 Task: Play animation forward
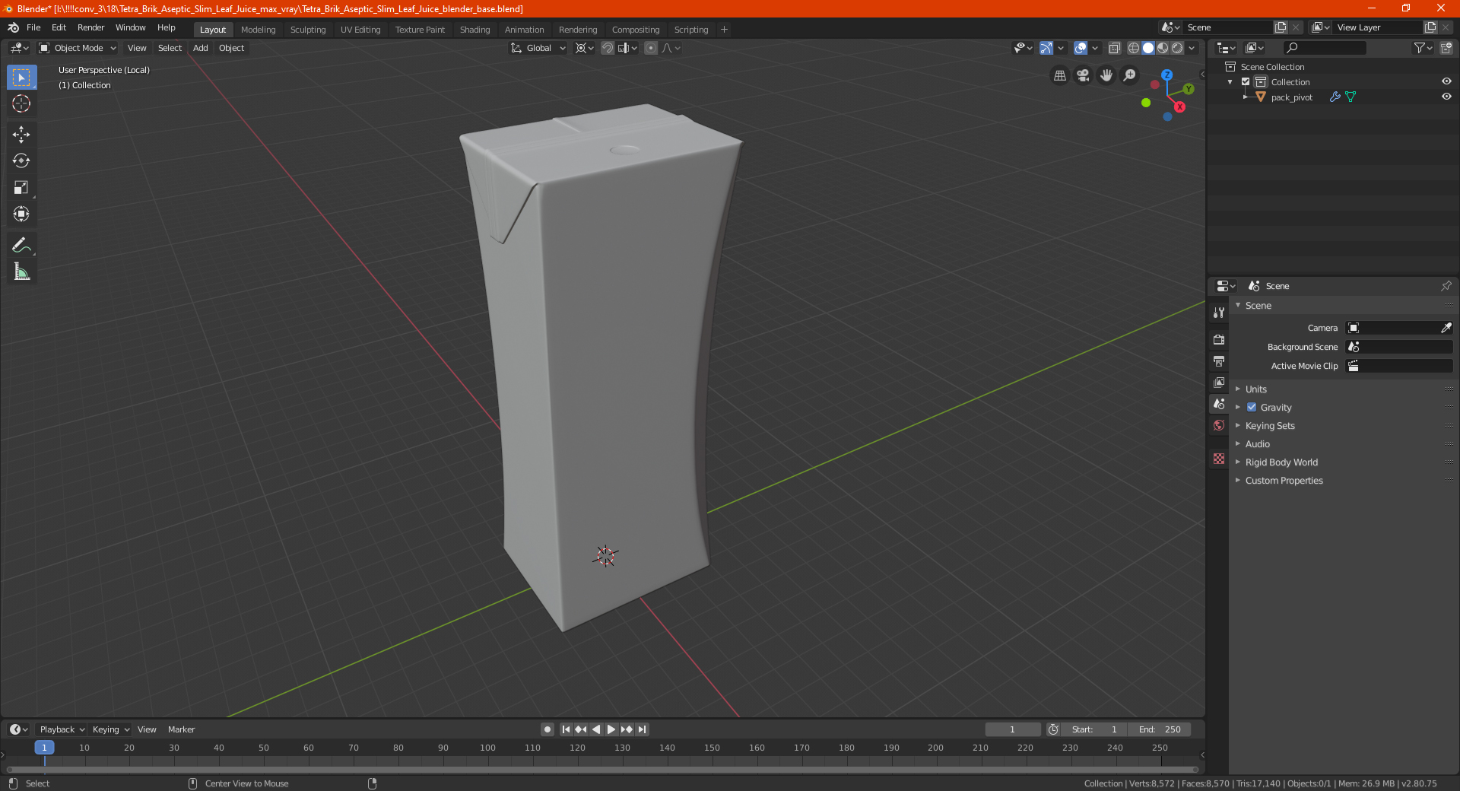(x=611, y=729)
